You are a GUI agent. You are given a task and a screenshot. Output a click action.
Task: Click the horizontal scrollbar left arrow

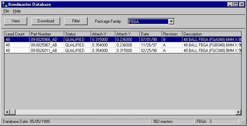point(7,112)
